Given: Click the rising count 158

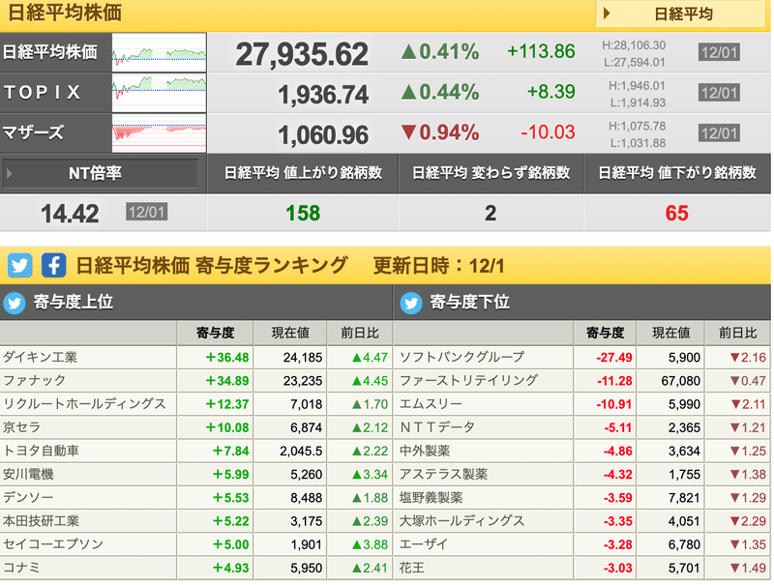Looking at the screenshot, I should [x=303, y=213].
